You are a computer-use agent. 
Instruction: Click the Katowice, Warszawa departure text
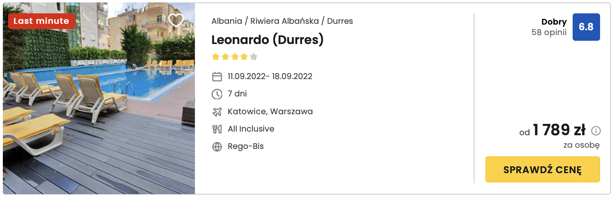(x=270, y=111)
